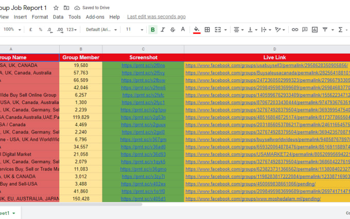Click the insert comment icon
The width and height of the screenshot is (350, 219).
(x=305, y=29)
